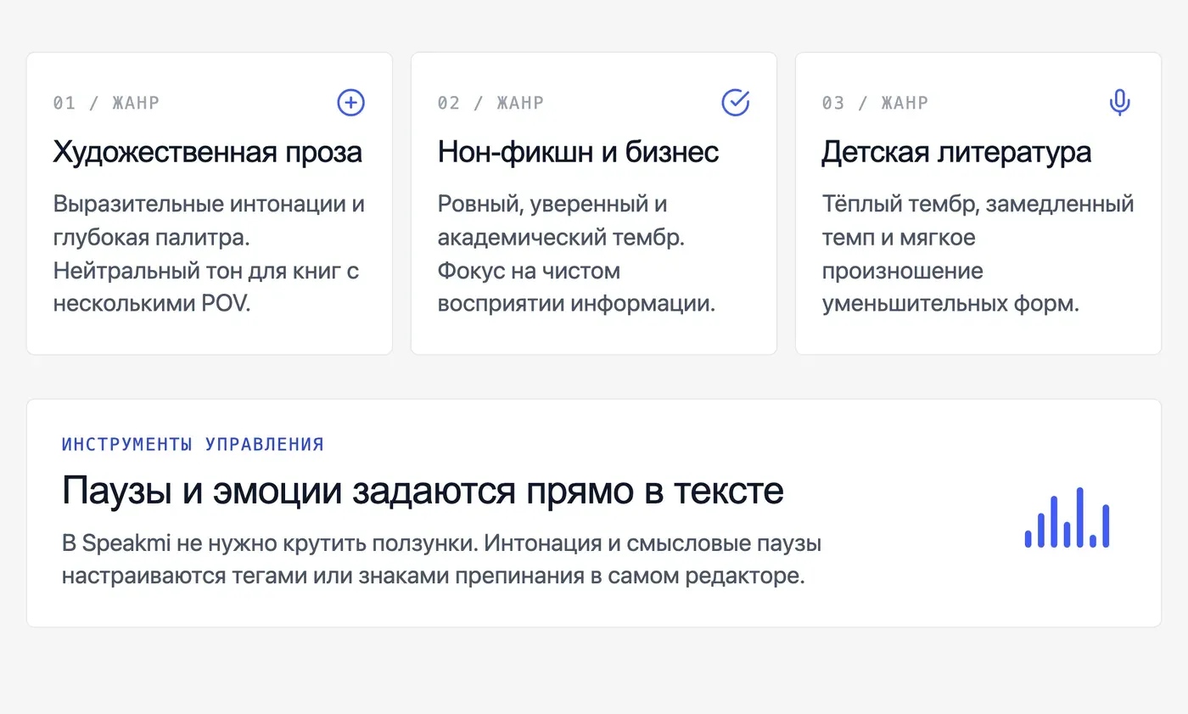Click the check-circle icon on Нон-фикшн card
The height and width of the screenshot is (714, 1188).
[736, 103]
